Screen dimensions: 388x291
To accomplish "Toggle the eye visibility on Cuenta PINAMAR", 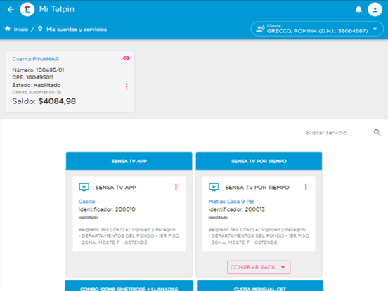I will (x=127, y=58).
